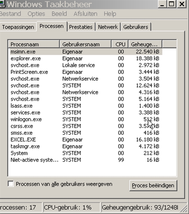This screenshot has width=189, height=214.
Task: Sort by the Gebruikersnaam column header
Action: (x=85, y=44)
